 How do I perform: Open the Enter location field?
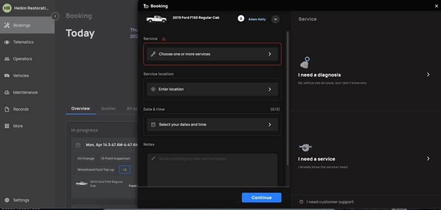tap(212, 89)
